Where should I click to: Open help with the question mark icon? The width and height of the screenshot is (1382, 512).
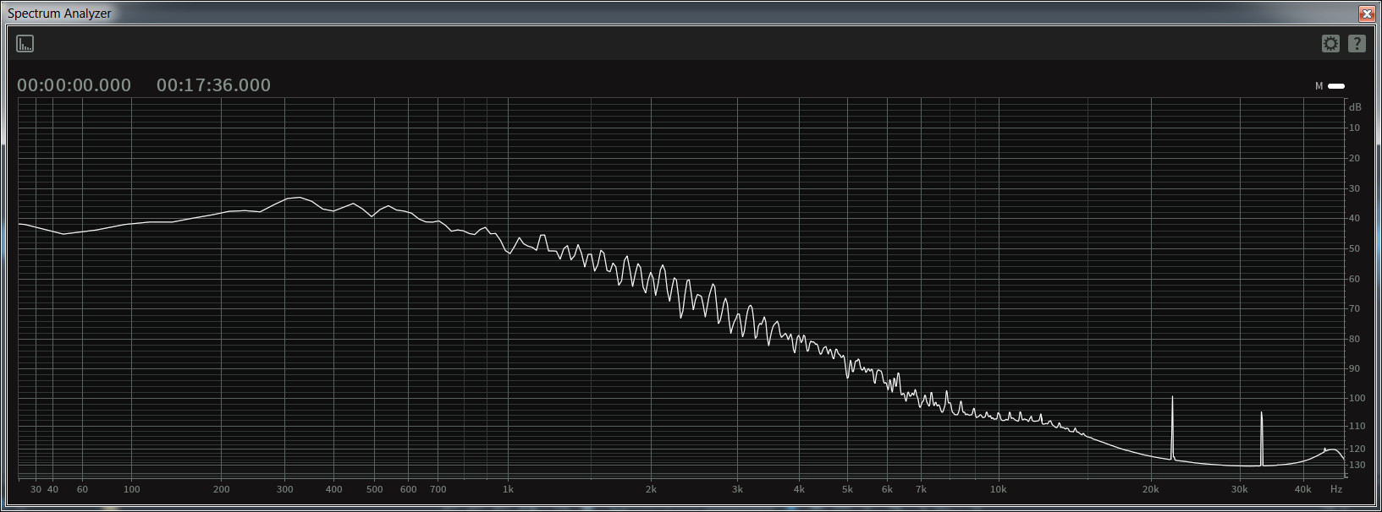click(1357, 43)
